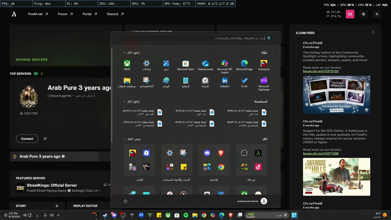
Task: Launch Outlook (new) from pinned apps
Action: click(x=205, y=65)
